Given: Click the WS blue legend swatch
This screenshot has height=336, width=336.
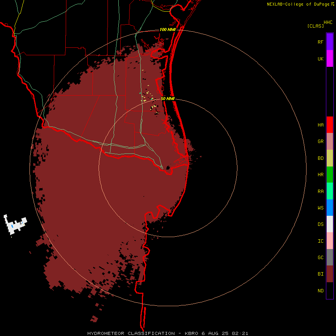Looking at the screenshot, I should click(330, 208).
